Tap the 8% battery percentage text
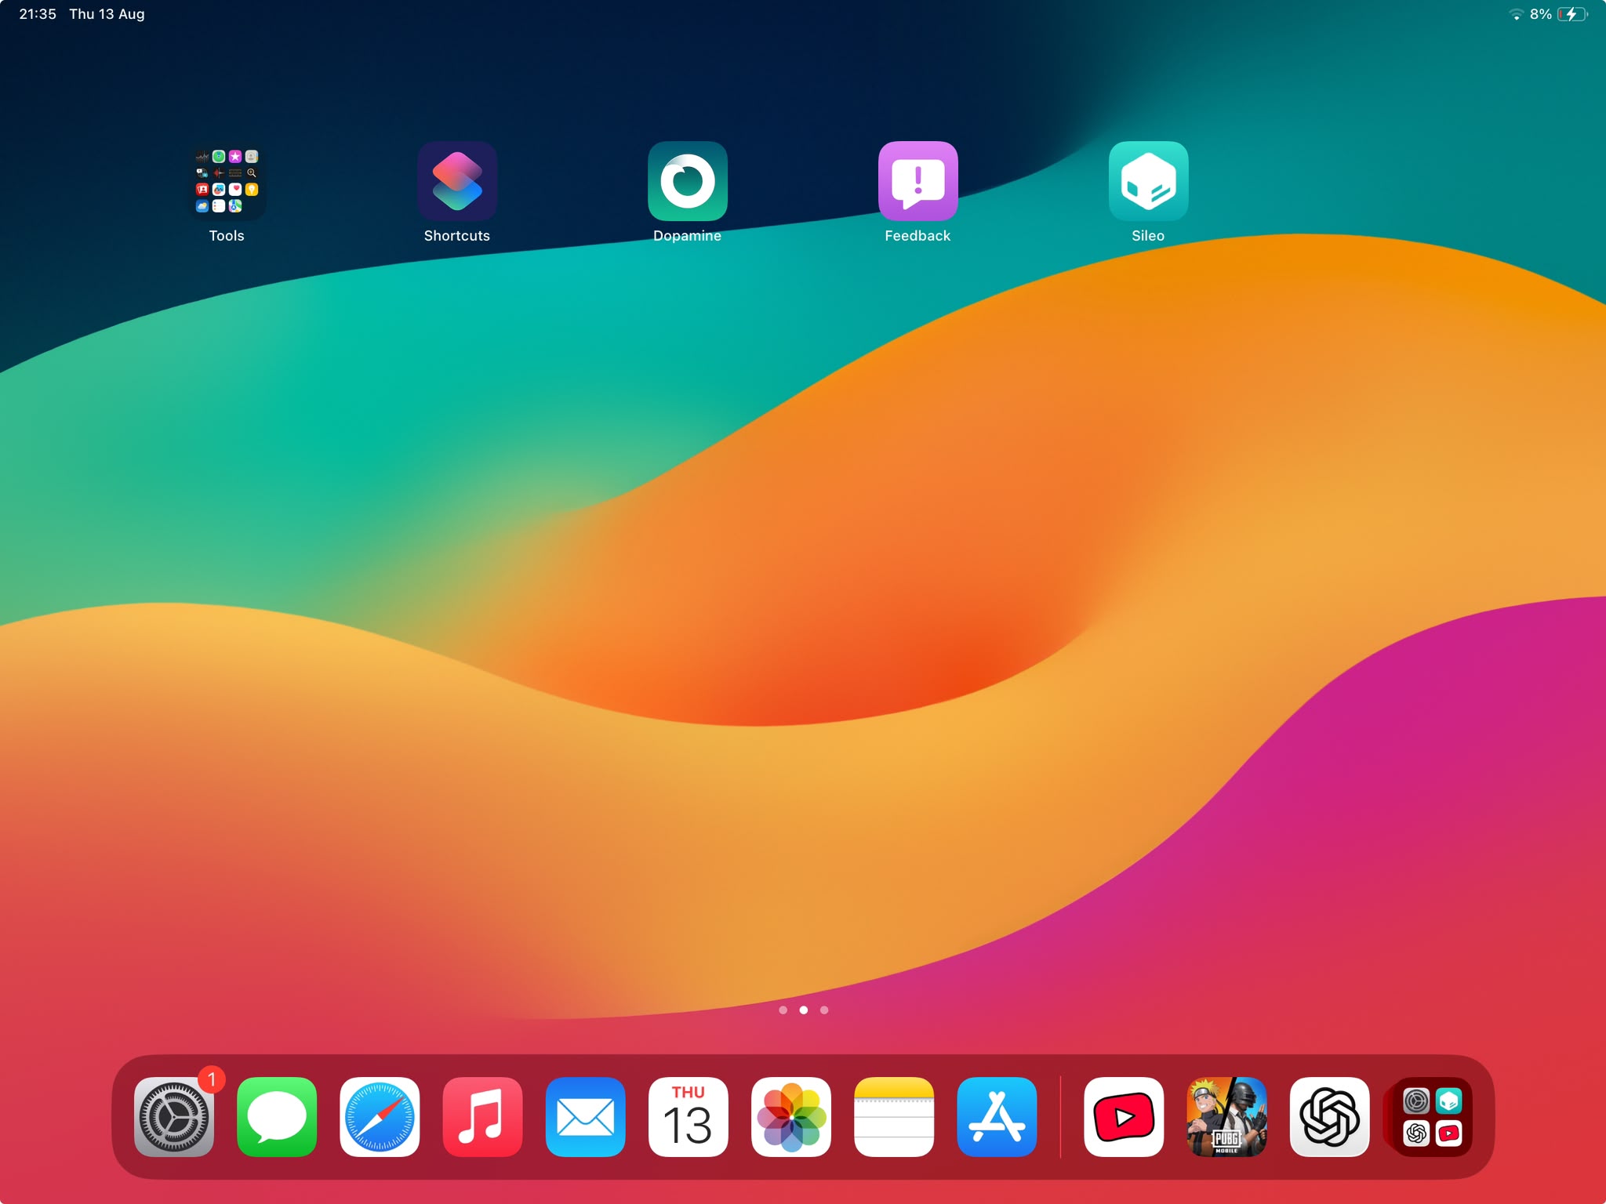This screenshot has height=1204, width=1606. [1540, 14]
